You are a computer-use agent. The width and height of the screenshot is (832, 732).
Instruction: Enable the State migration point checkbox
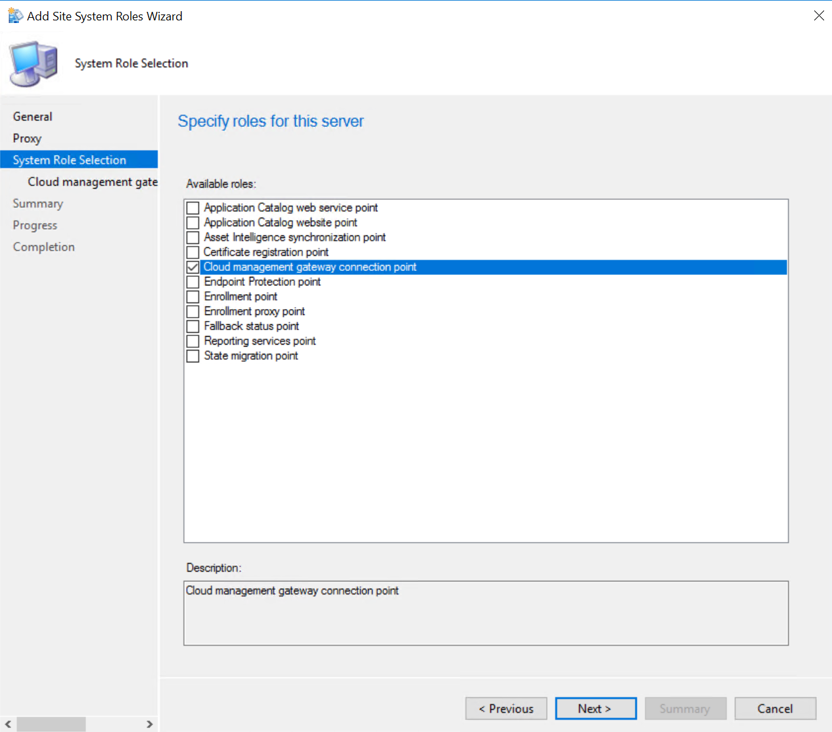pos(193,356)
